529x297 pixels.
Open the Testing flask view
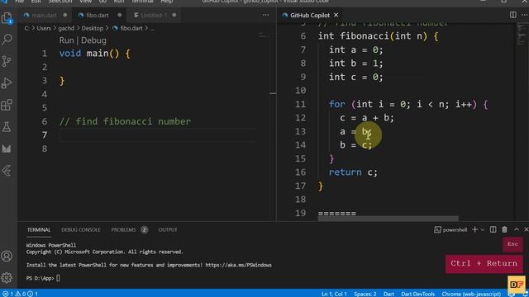point(7,127)
